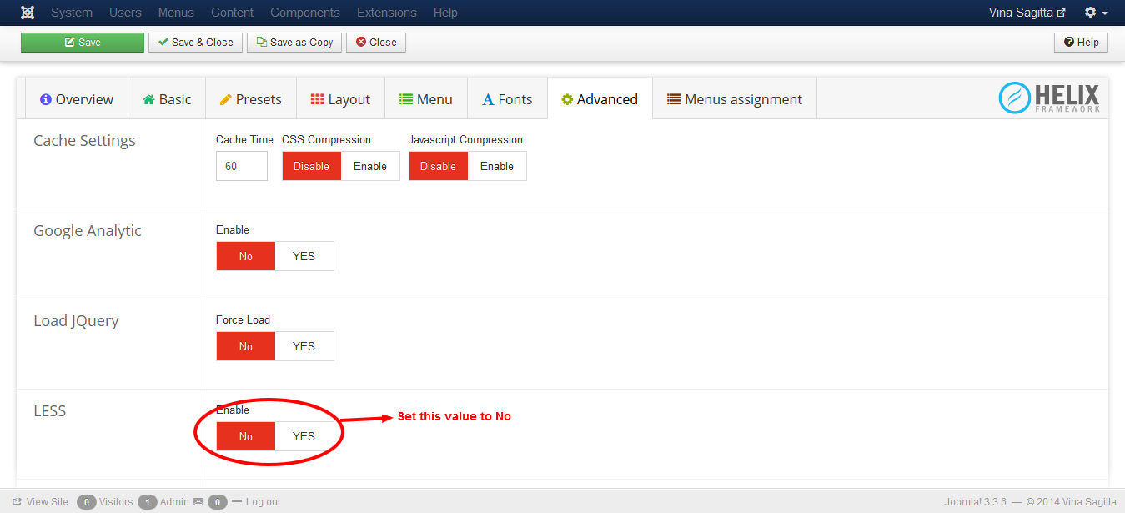Click the messages envelope icon in footer
This screenshot has width=1125, height=513.
pos(198,502)
